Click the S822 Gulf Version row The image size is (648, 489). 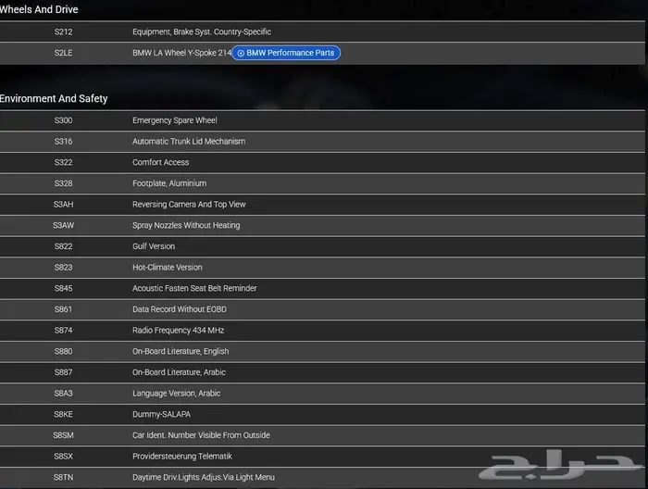pyautogui.click(x=153, y=246)
